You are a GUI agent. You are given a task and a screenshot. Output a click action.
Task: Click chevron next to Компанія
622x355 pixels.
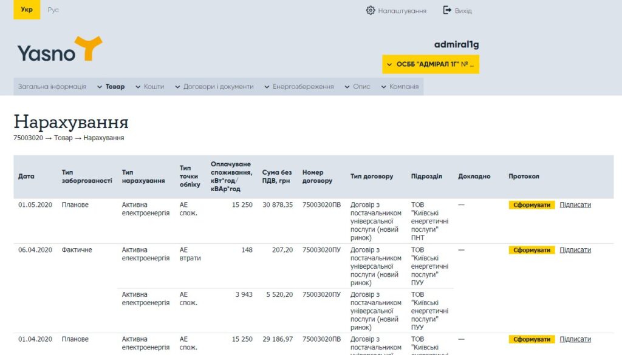[x=383, y=87]
